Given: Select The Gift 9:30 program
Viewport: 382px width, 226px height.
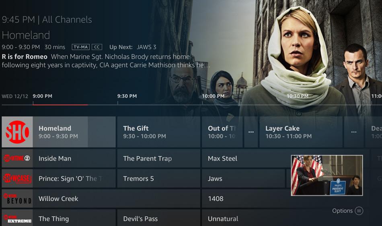Looking at the screenshot, I should tap(158, 132).
